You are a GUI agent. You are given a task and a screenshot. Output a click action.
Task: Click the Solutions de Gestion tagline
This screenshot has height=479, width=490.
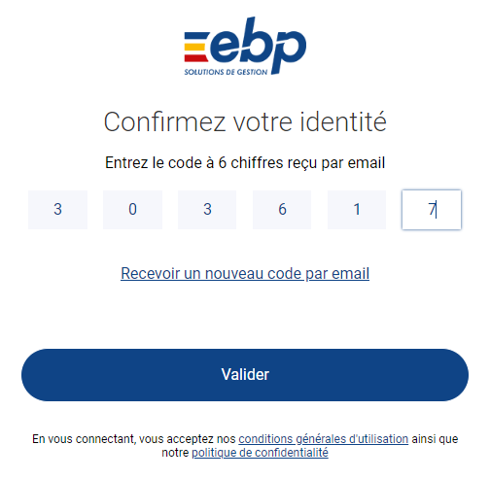226,72
